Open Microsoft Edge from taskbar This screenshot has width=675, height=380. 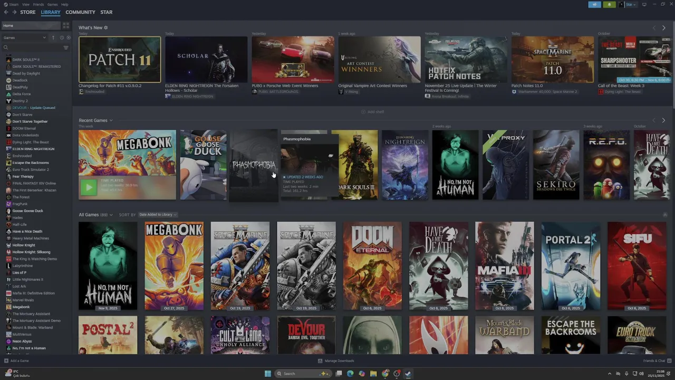(x=350, y=374)
